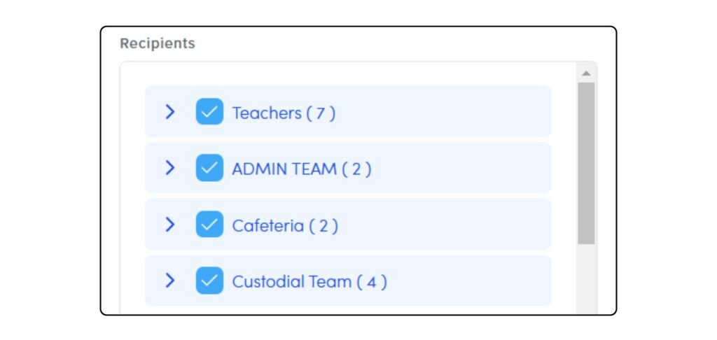Deselect the Cafeteria recipients checkbox
The height and width of the screenshot is (340, 717).
point(209,225)
